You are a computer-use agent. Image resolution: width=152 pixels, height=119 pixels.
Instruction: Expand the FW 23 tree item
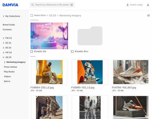click(x=4, y=38)
